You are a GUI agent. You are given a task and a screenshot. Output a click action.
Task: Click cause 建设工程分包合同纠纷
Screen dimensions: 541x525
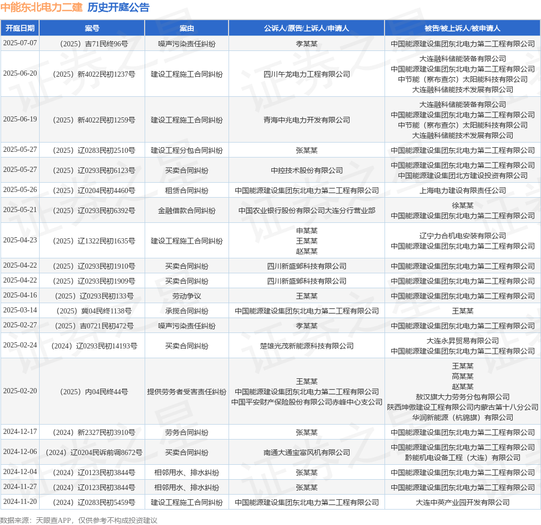187,150
